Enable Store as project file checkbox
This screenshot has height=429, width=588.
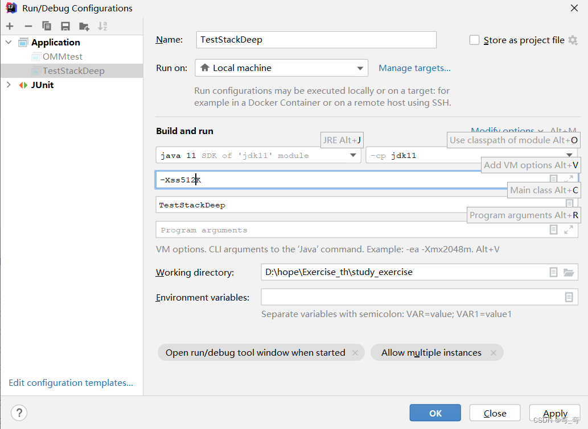474,40
